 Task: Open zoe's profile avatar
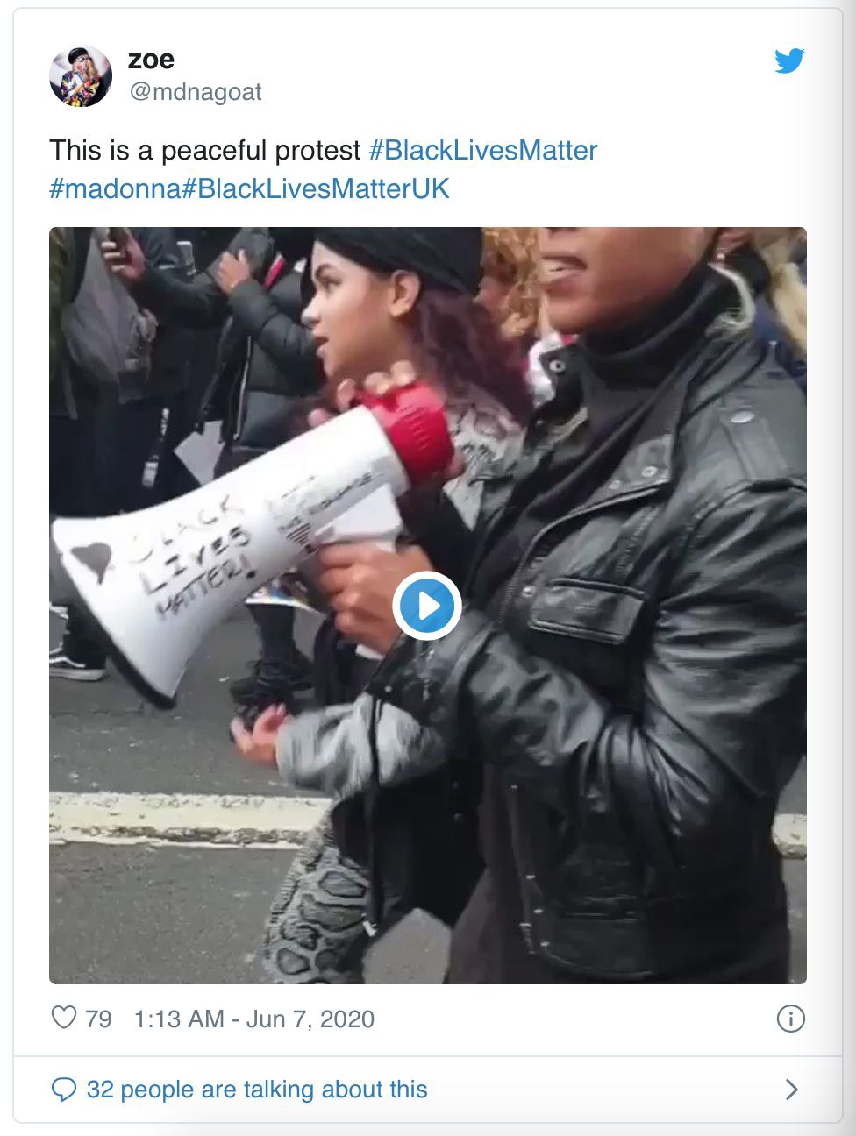pos(81,75)
